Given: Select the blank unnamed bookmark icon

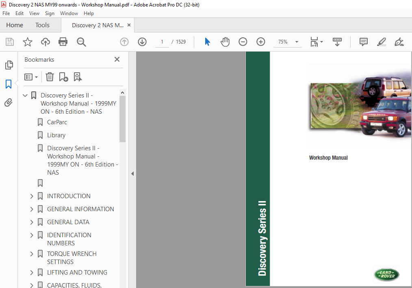Looking at the screenshot, I should 40,183.
